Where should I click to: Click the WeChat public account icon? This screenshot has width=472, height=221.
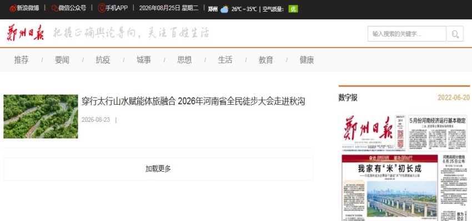point(54,8)
